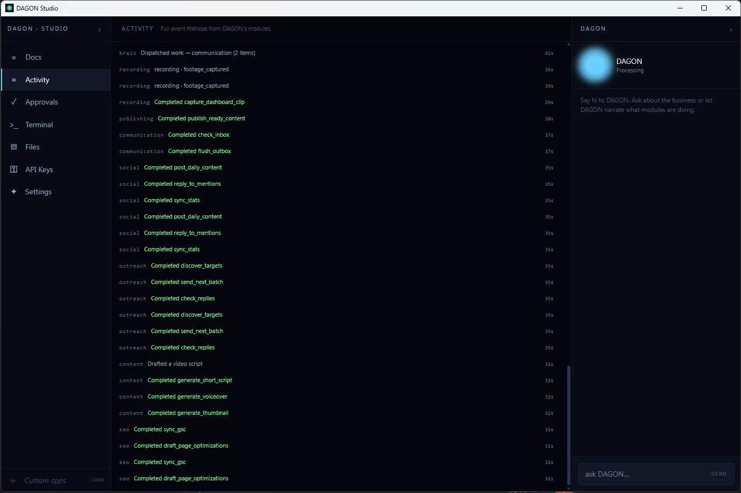
Task: Click the Custom apps diamond icon
Action: click(x=14, y=480)
